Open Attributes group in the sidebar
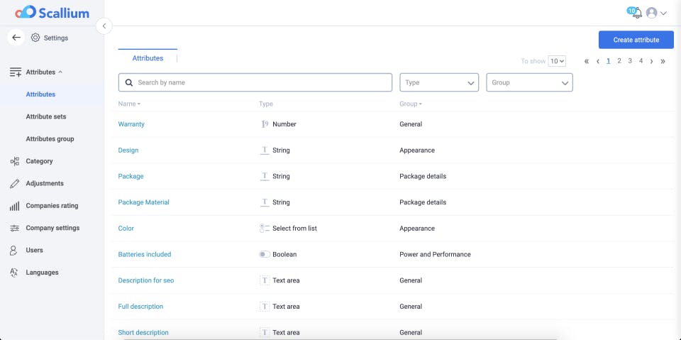This screenshot has height=340, width=681. tap(50, 139)
